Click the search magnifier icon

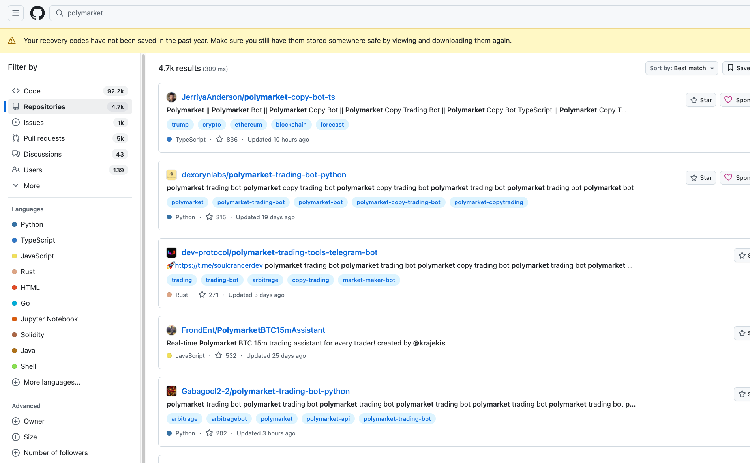pyautogui.click(x=60, y=13)
